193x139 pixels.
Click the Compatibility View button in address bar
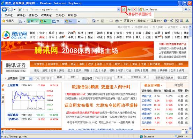[124, 9]
